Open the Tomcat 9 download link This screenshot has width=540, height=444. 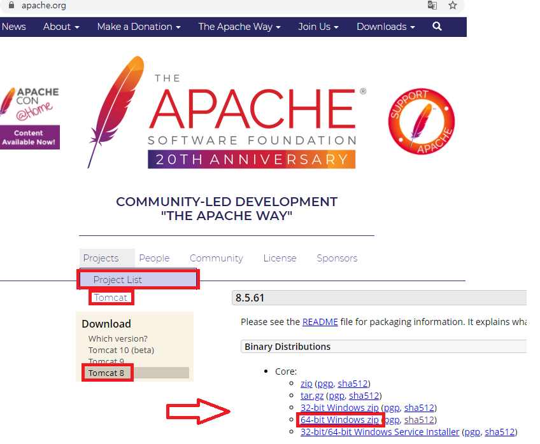(106, 361)
